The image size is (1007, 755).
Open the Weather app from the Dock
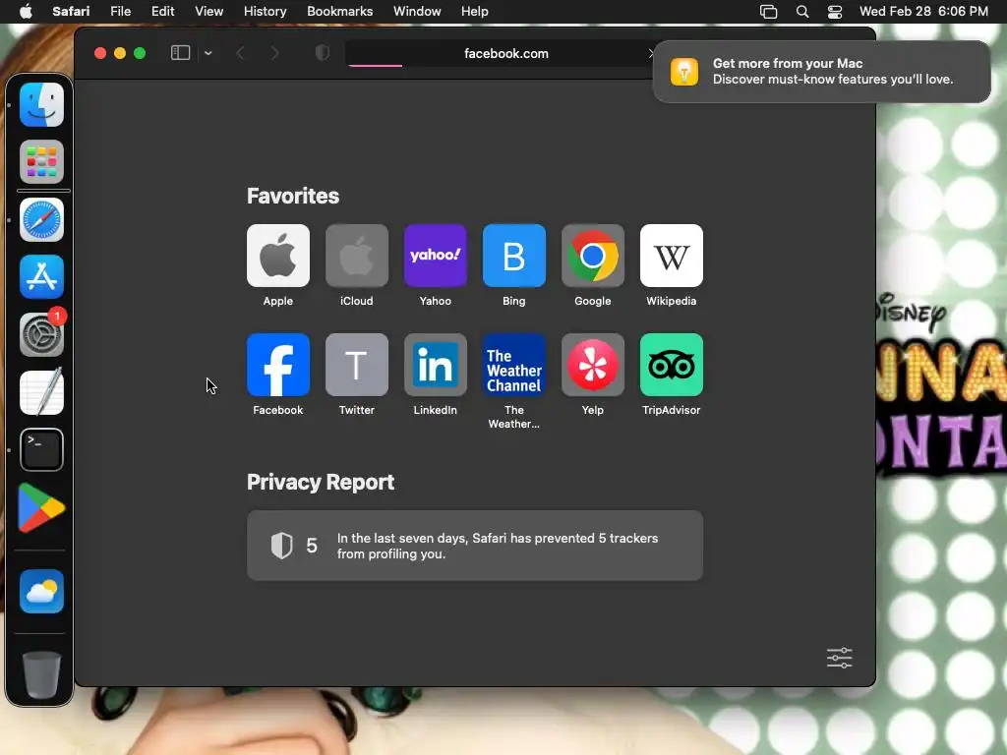[41, 591]
